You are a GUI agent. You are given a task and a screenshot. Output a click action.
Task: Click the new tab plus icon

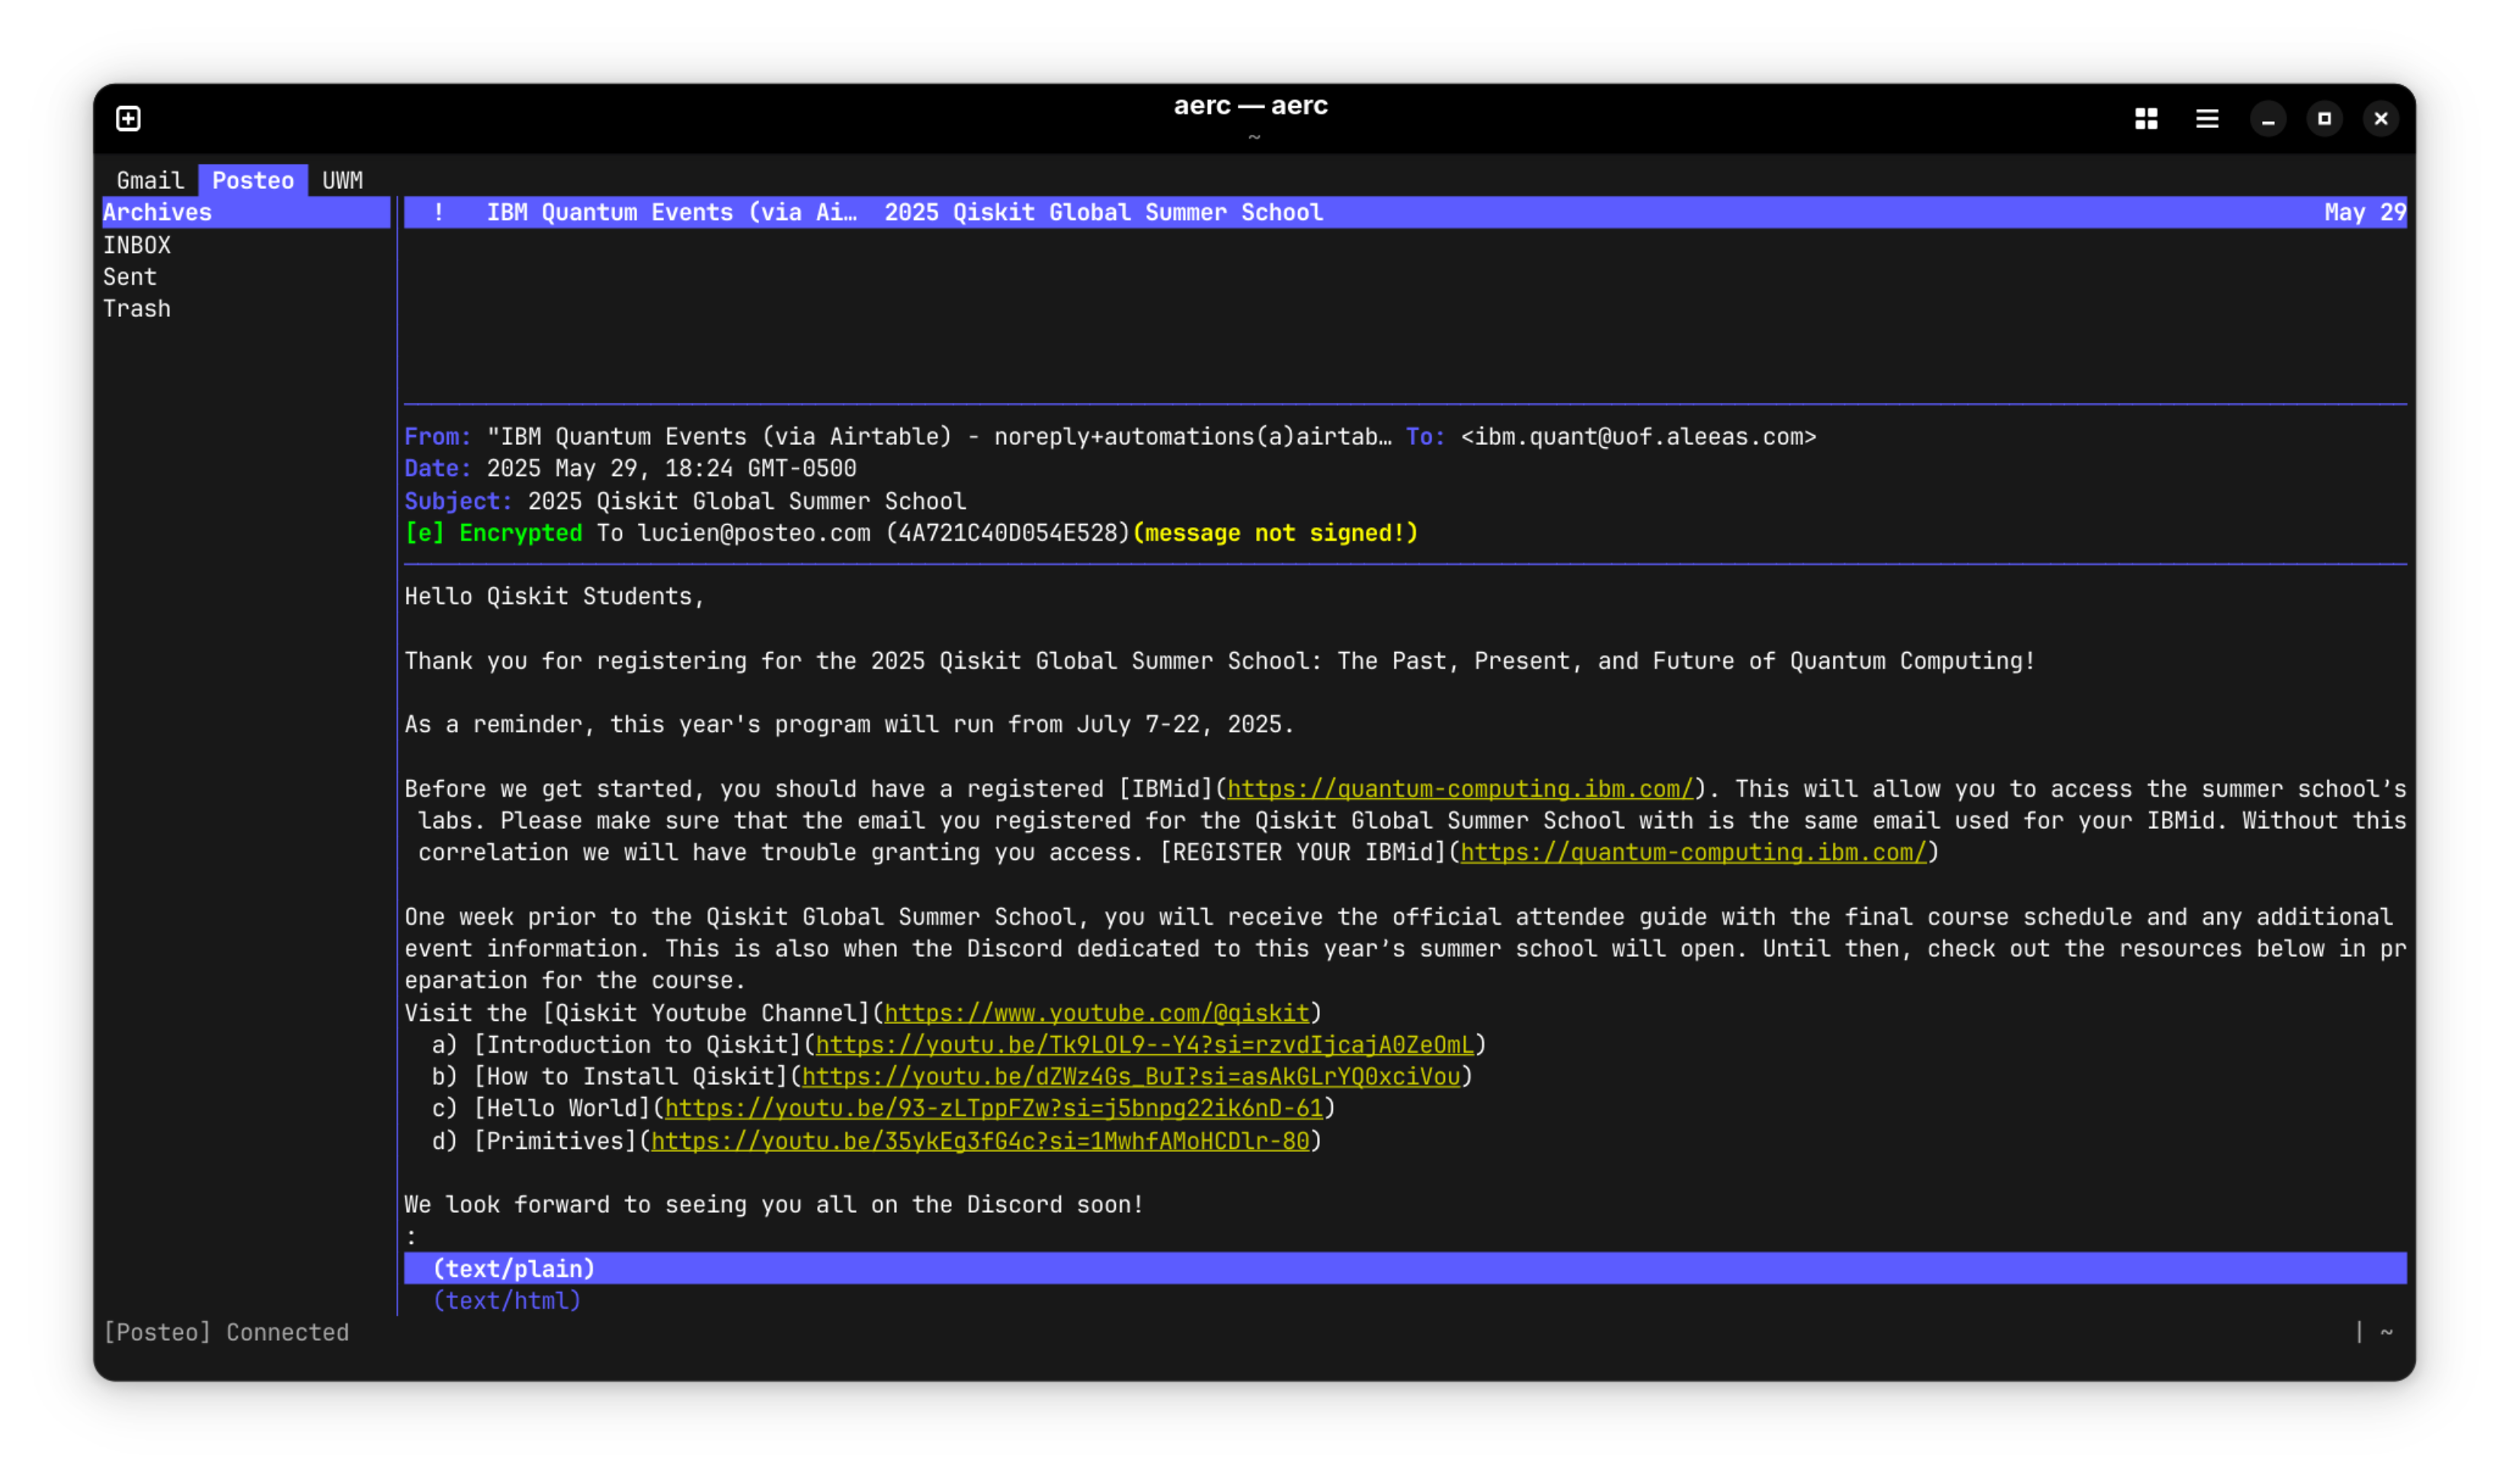(x=128, y=119)
